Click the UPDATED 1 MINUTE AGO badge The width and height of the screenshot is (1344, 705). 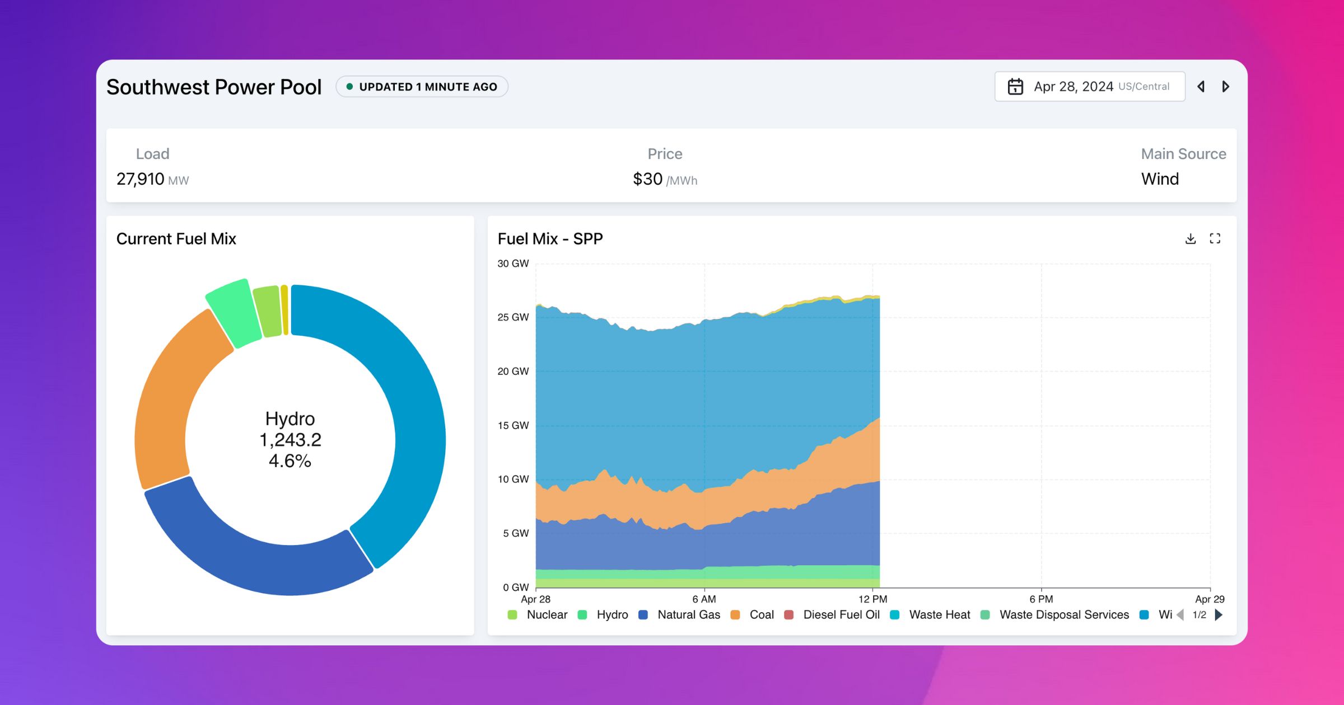(x=421, y=86)
